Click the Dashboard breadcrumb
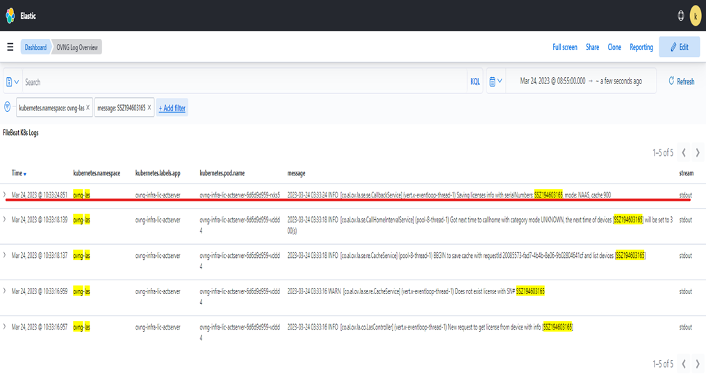706x381 pixels. click(x=35, y=47)
